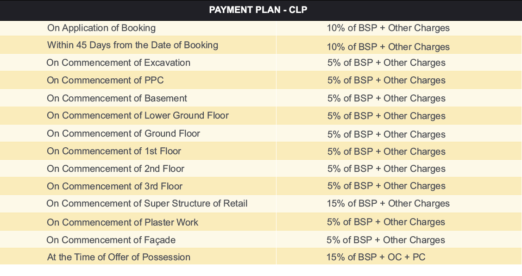
Task: Select On Commencement of Façade row
Action: 261,240
